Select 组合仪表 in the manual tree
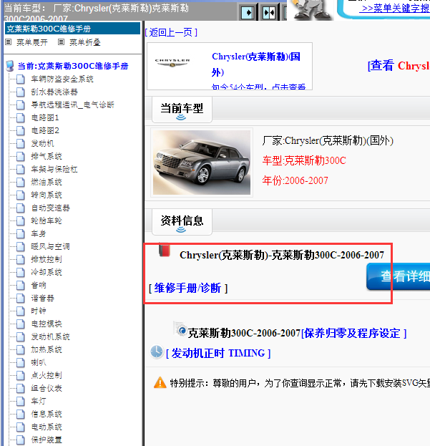 point(47,388)
